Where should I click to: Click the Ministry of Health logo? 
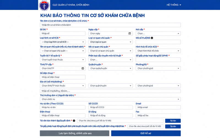[44, 6]
